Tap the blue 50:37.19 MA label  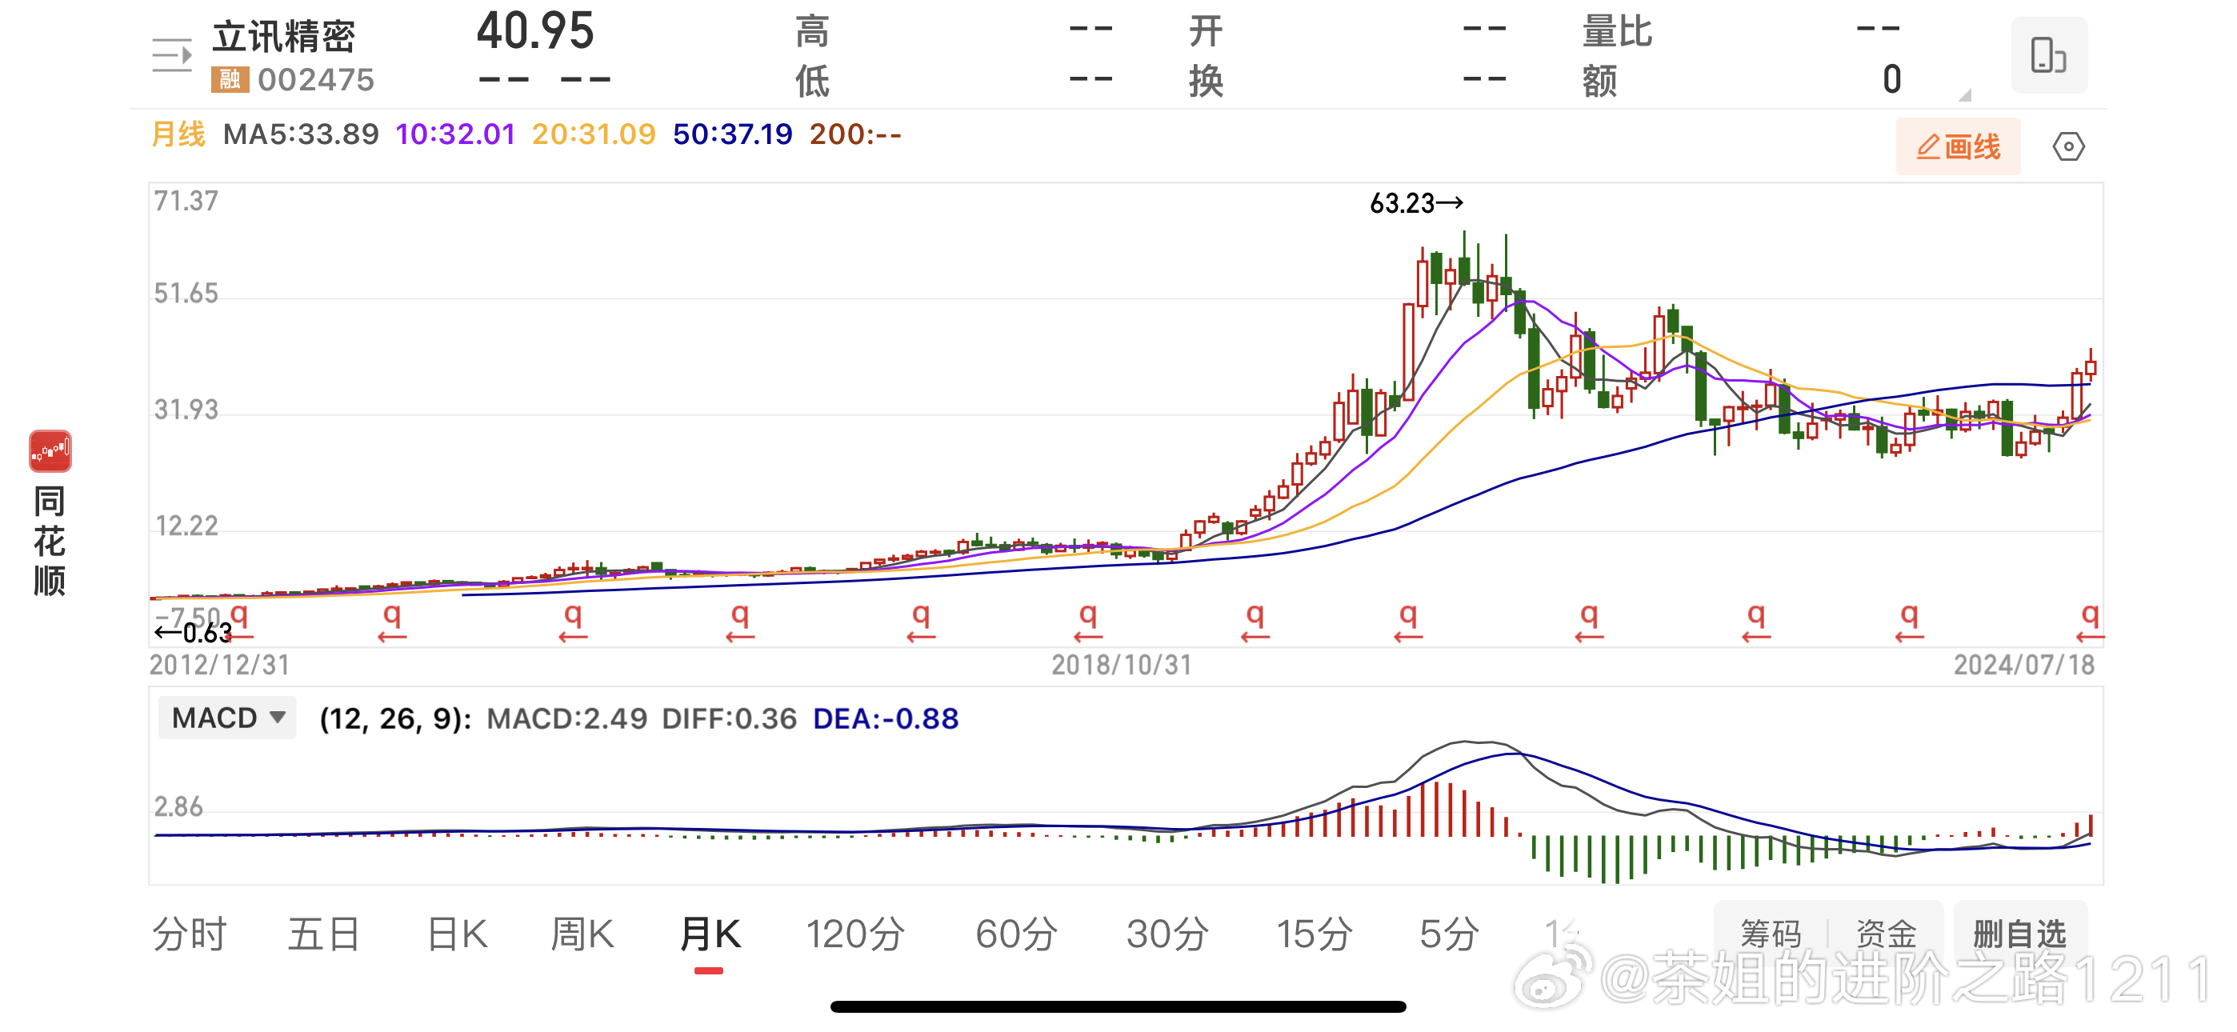coord(732,134)
